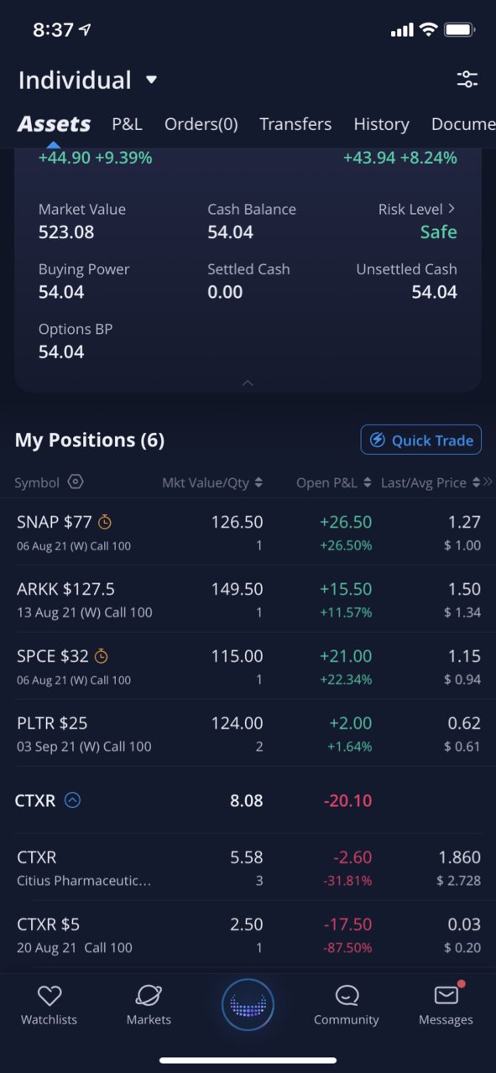Tap the clock icon beside SPCE $32
Screen dimensions: 496x1073
(101, 656)
